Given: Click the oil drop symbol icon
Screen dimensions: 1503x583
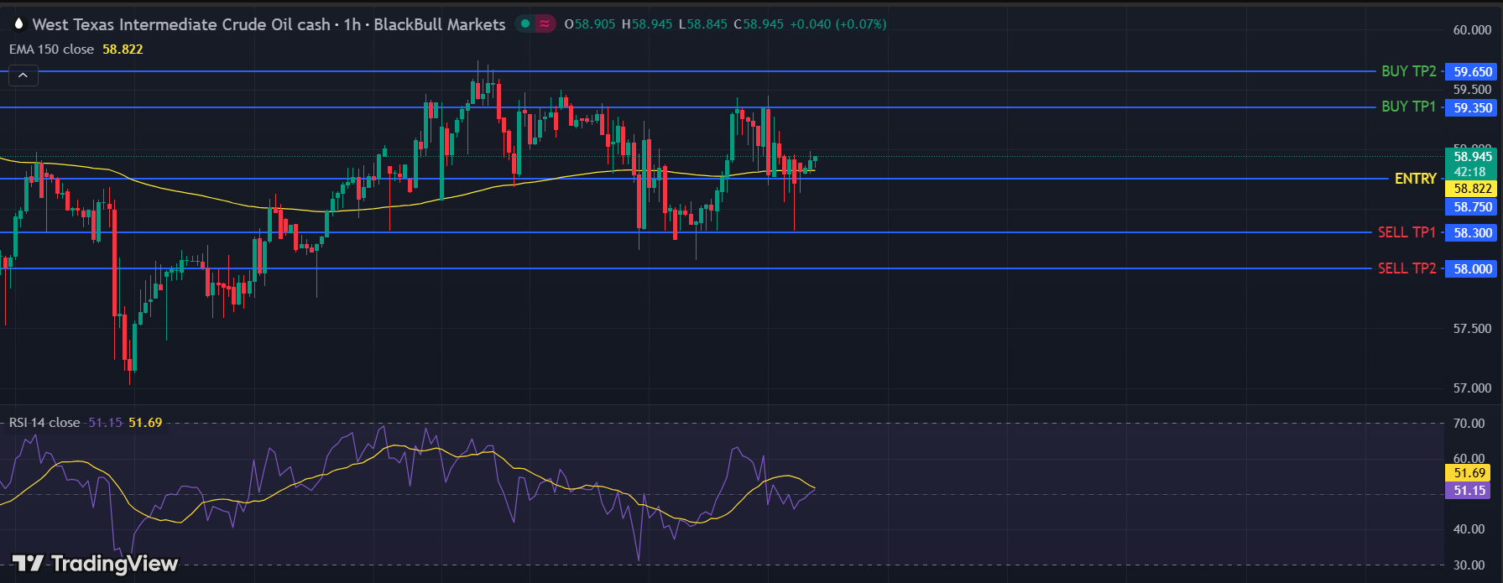Looking at the screenshot, I should tap(18, 23).
